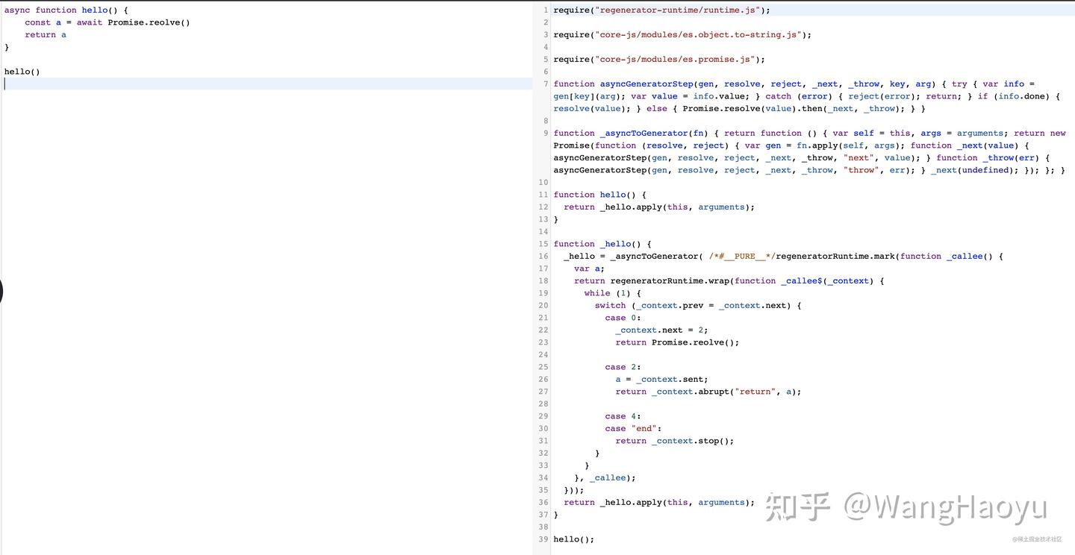Click 'const a = await Promise.reolve()' in the left editor
This screenshot has height=555, width=1075.
(x=107, y=22)
